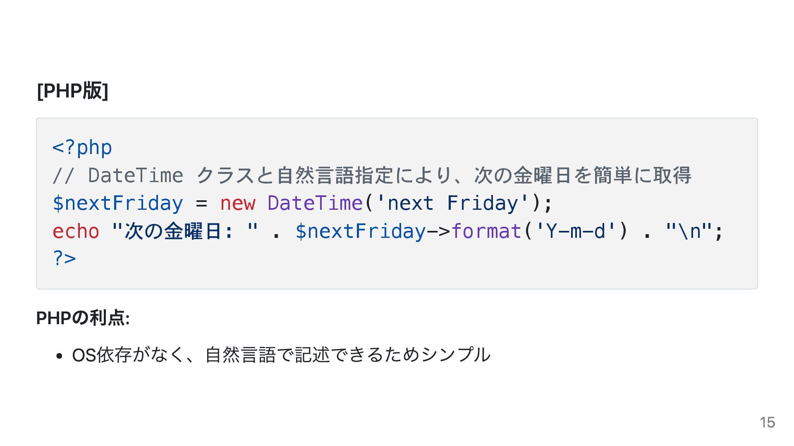The height and width of the screenshot is (446, 794).
Task: Click the "\n" newline string
Action: 689,231
